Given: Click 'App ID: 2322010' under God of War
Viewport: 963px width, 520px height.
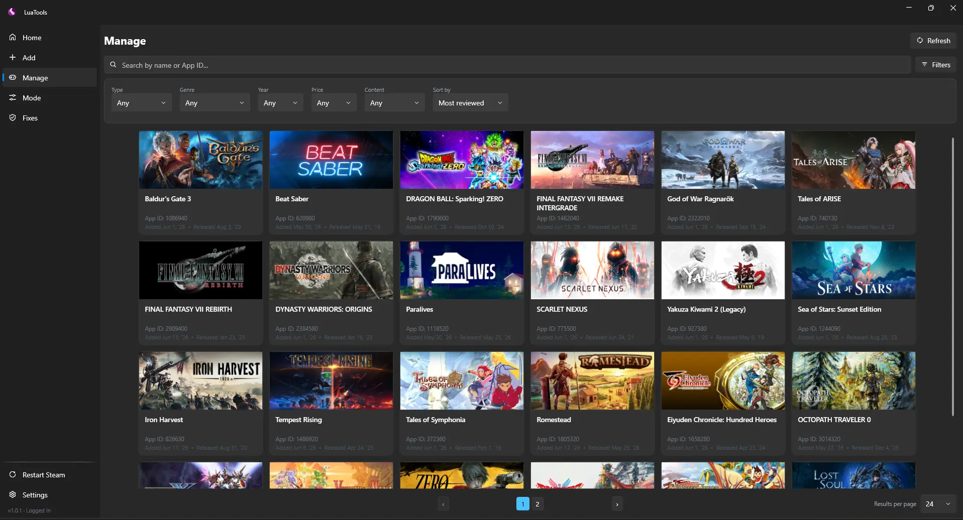Looking at the screenshot, I should (688, 218).
